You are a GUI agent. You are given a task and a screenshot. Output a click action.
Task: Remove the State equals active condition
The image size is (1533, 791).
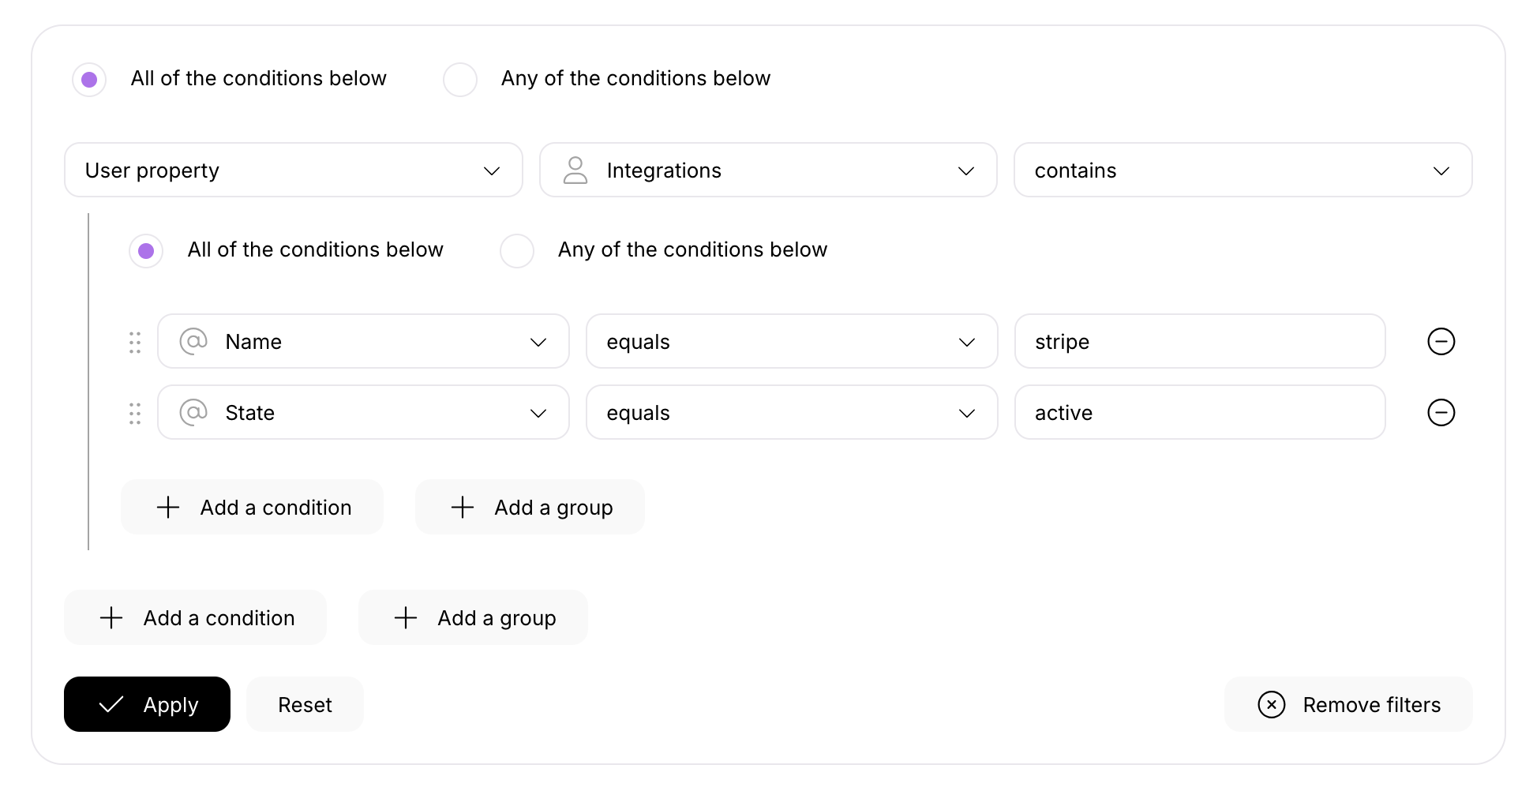click(1441, 413)
